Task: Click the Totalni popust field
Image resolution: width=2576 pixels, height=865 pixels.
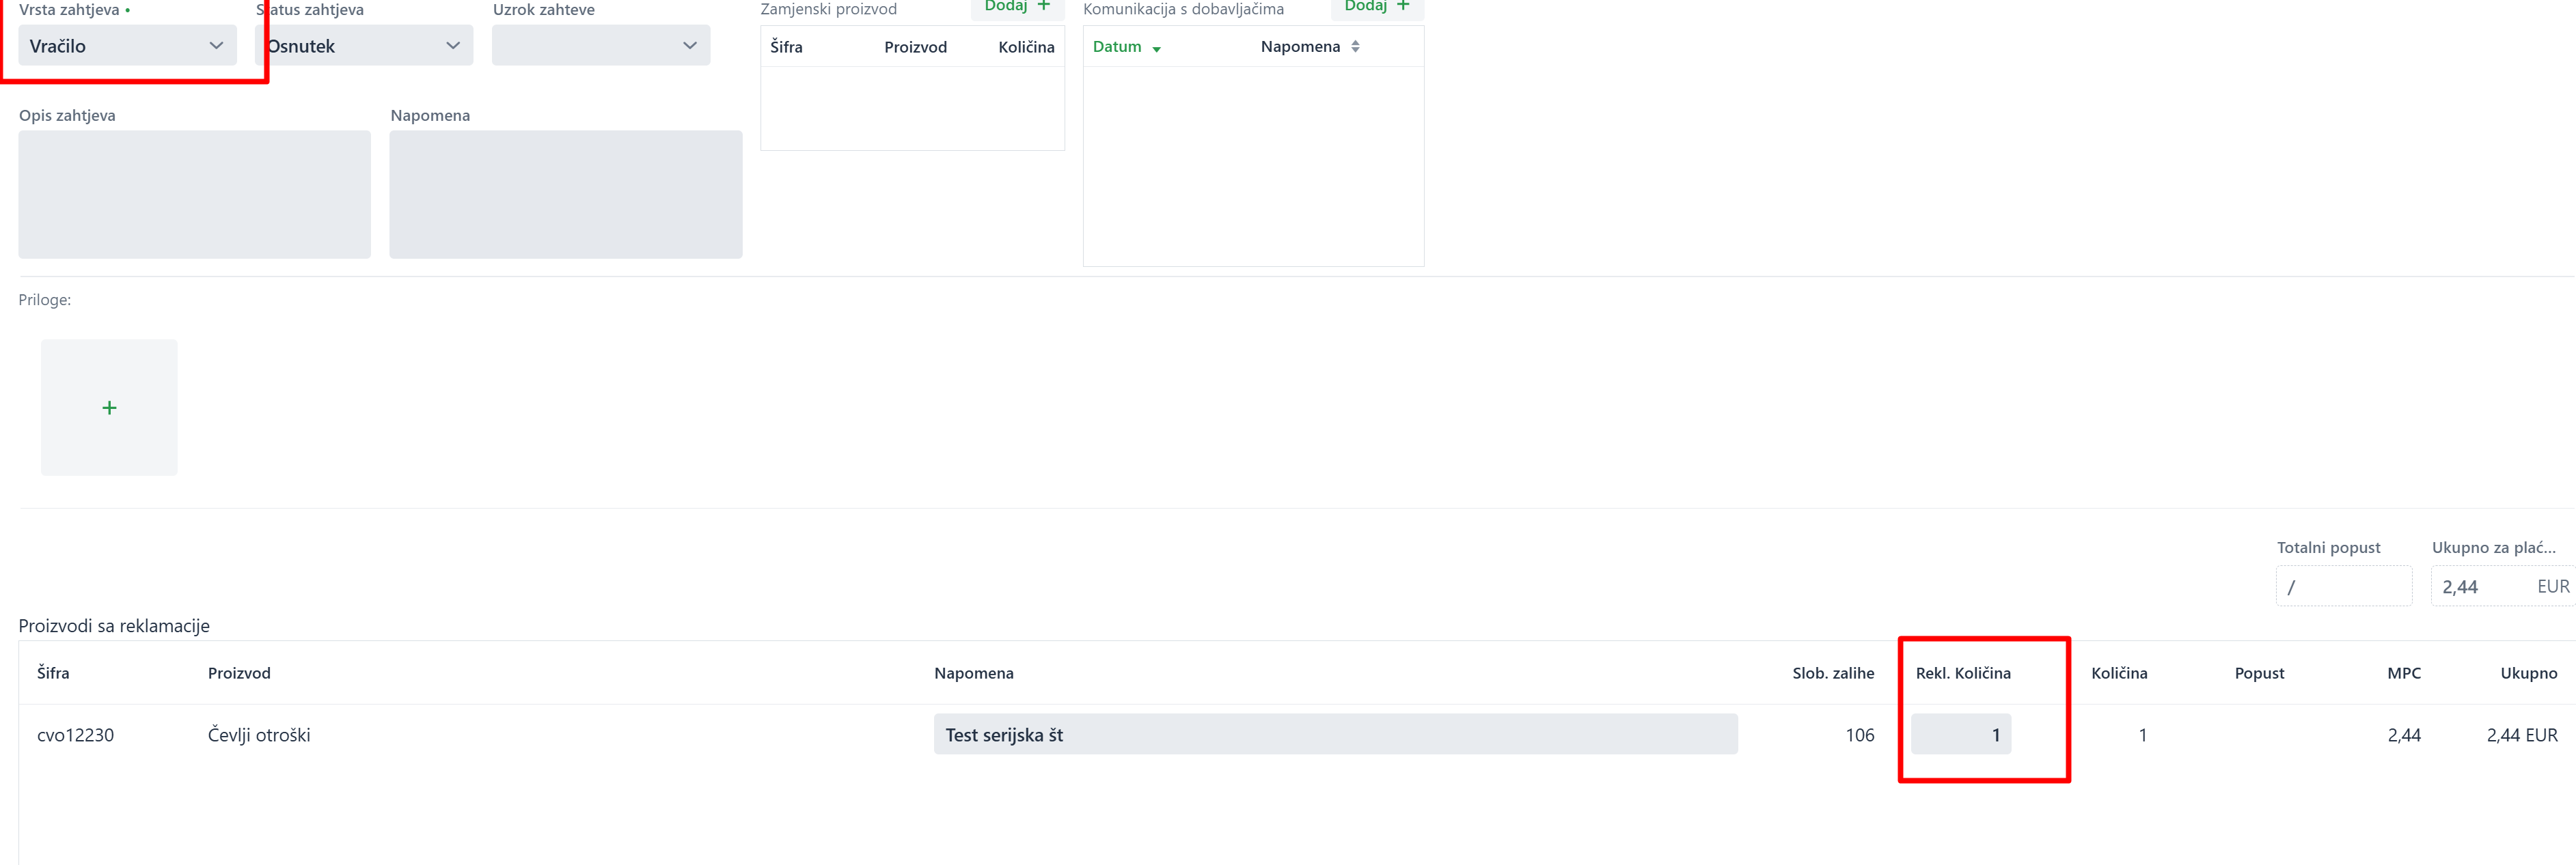Action: point(2343,586)
